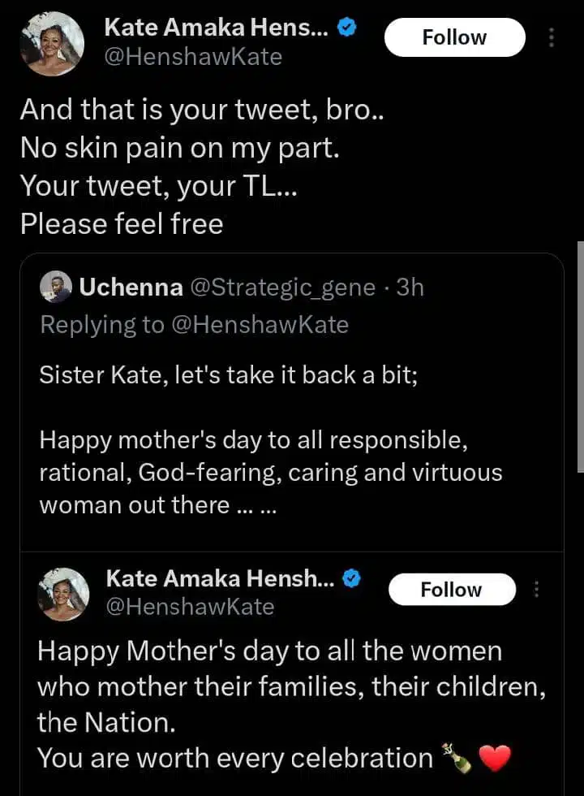Image resolution: width=584 pixels, height=796 pixels.
Task: Click the vertical scrollbar on the right edge
Action: 579,356
